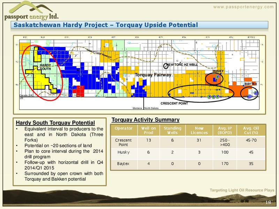Click Baytex's well on prod value 4
Screen dimensions: 279x209
click(149, 163)
